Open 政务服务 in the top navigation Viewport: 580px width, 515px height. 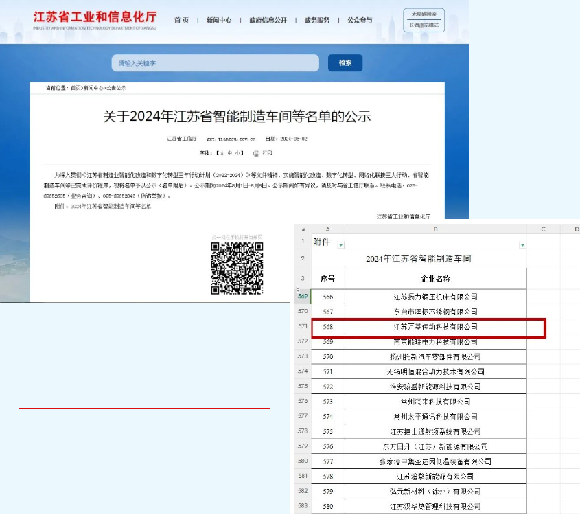click(317, 20)
